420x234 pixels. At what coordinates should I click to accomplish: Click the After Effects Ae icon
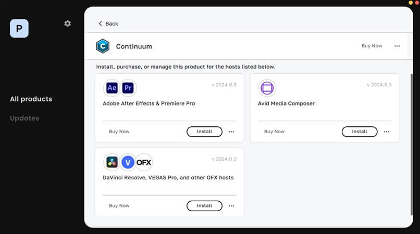coord(112,88)
